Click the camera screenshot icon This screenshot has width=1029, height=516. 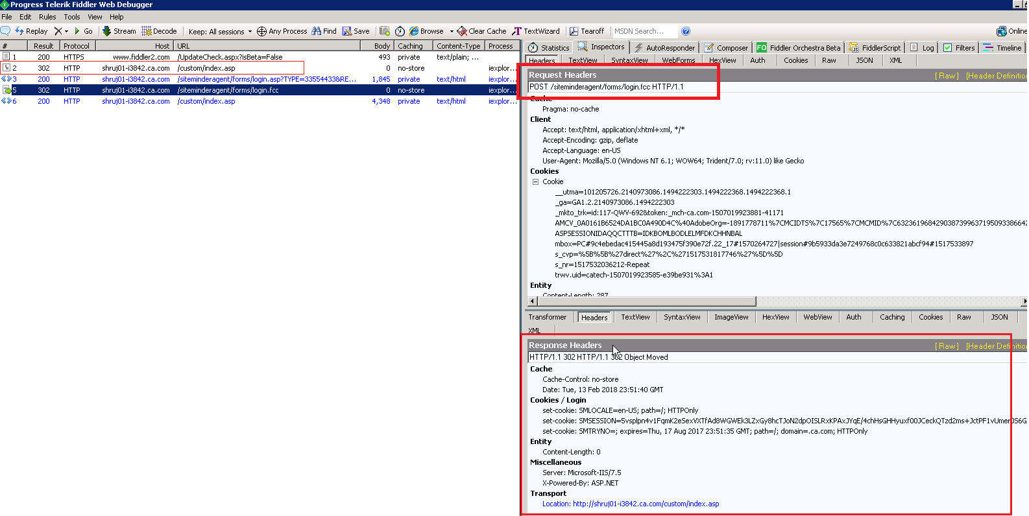pos(385,31)
